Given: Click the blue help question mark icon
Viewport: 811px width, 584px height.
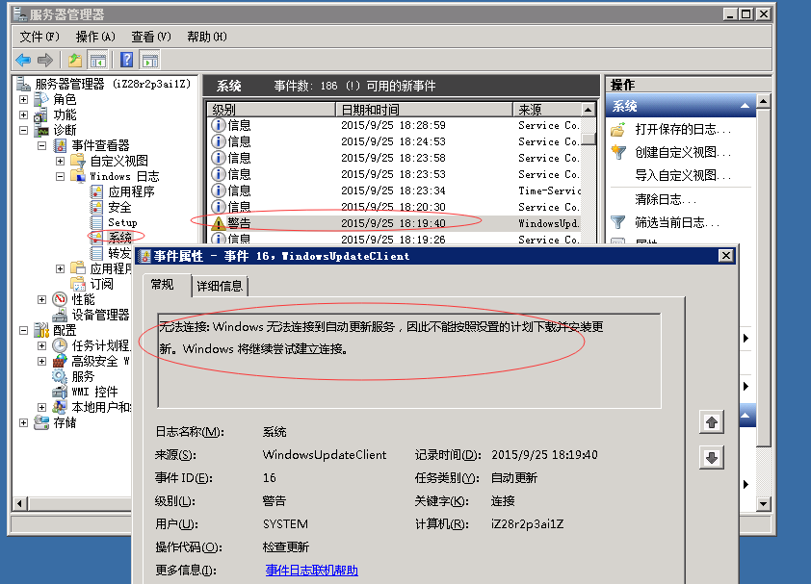Looking at the screenshot, I should tap(126, 60).
